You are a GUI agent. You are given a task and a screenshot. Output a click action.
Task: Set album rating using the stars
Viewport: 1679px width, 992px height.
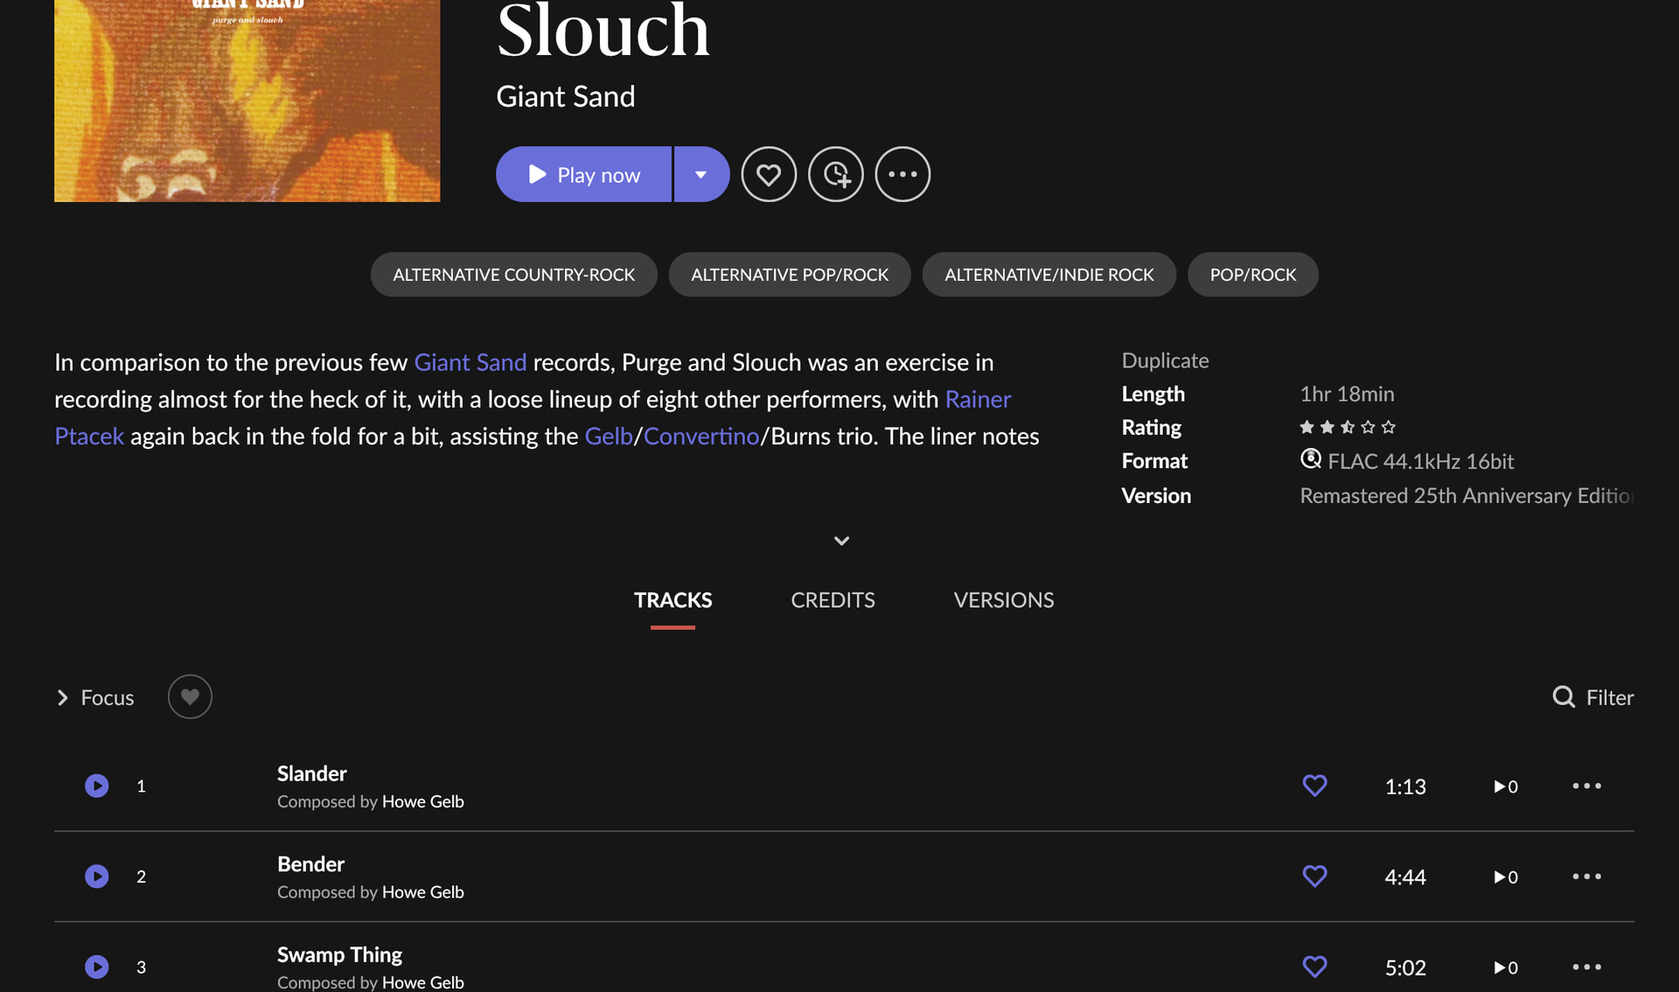[1348, 427]
